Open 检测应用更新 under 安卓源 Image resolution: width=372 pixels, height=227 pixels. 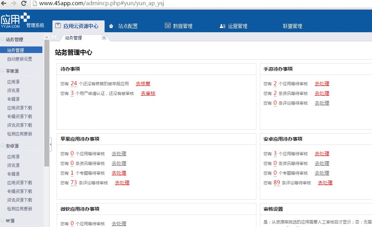19,209
